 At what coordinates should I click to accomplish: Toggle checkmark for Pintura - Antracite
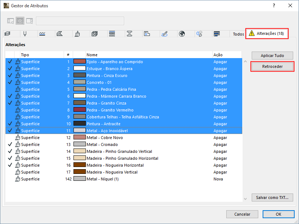point(10,124)
